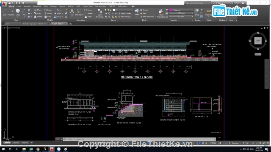Image resolution: width=271 pixels, height=152 pixels.
Task: Open the Decimal units dropdown in status bar
Action: (236, 143)
